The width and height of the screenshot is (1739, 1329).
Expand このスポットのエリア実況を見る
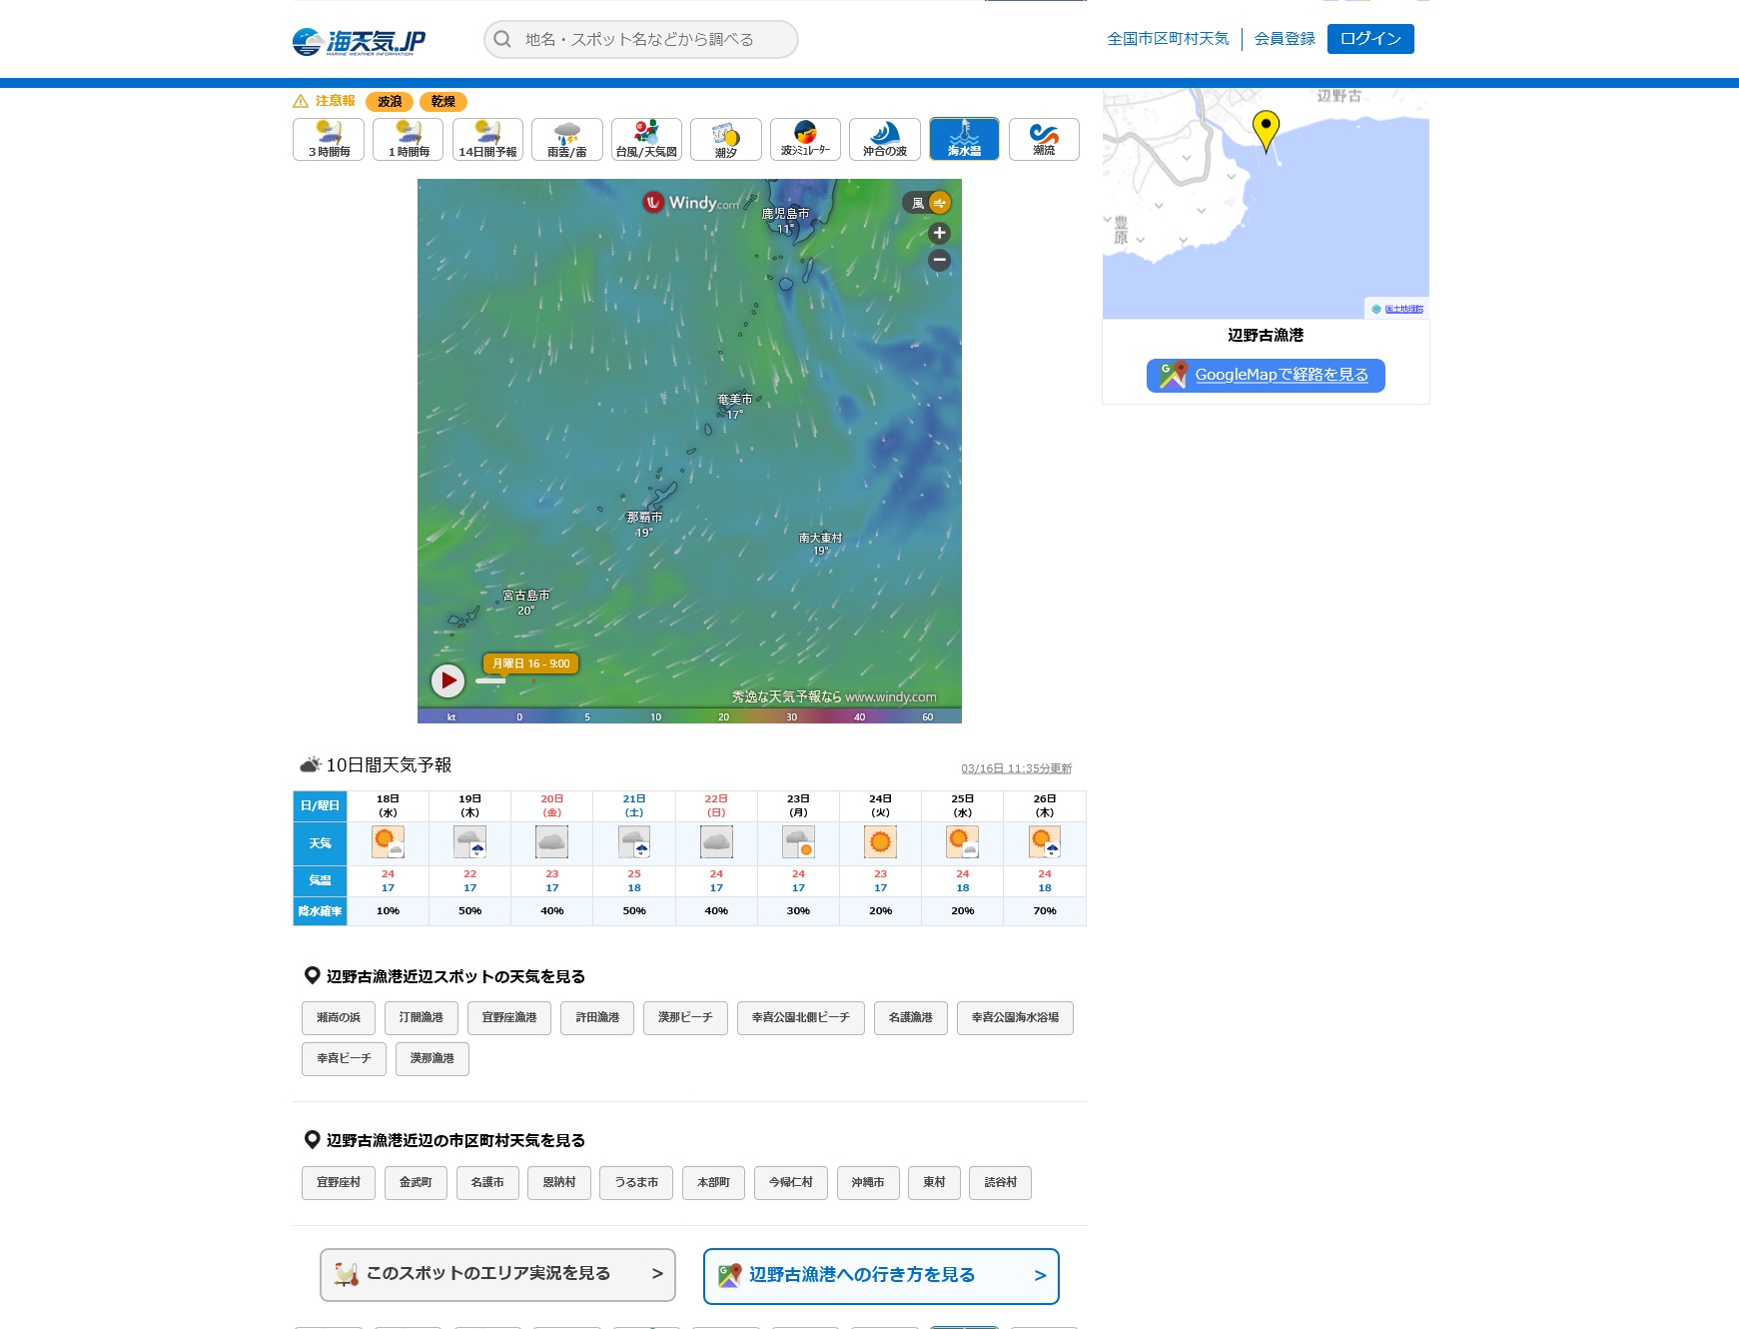[x=497, y=1274]
